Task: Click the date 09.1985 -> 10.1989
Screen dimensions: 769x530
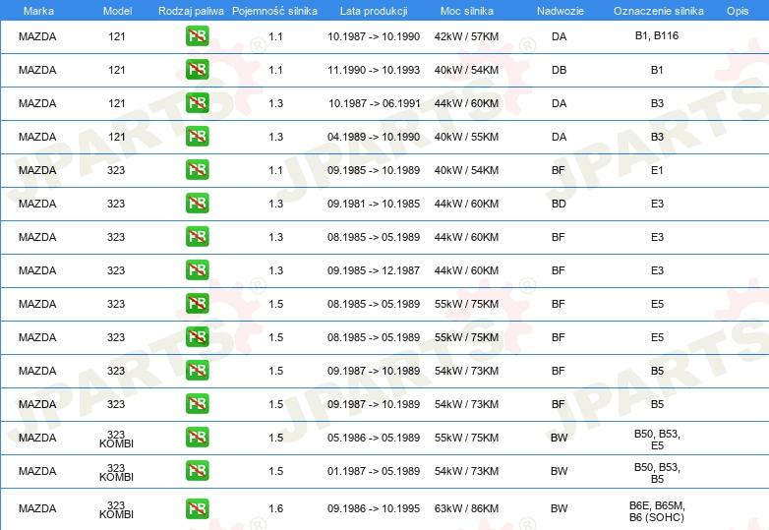Action: (374, 170)
